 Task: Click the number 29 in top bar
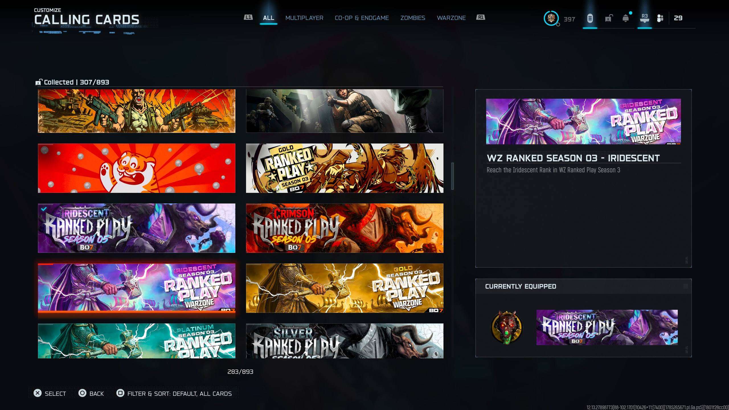pos(678,18)
